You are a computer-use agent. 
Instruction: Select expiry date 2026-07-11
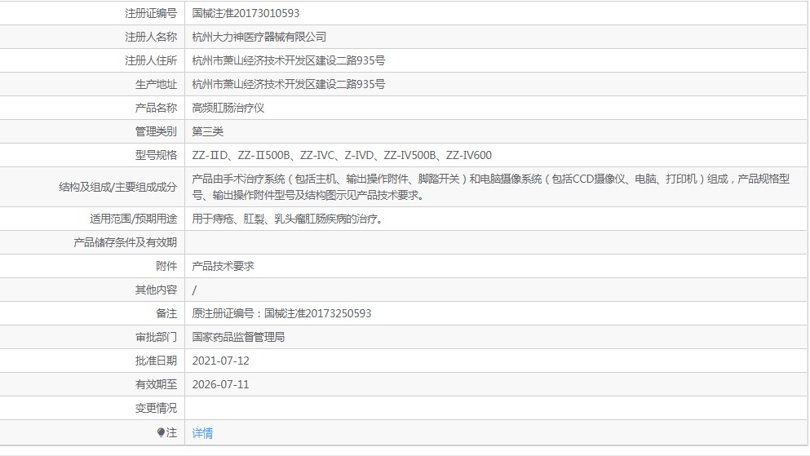pyautogui.click(x=220, y=385)
